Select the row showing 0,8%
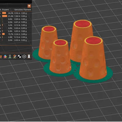Image resolution: width=122 pixels, height=122 pixels. (x=16, y=28)
